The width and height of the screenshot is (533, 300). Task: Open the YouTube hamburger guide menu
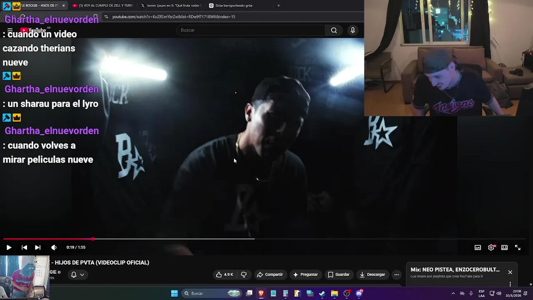(10, 30)
